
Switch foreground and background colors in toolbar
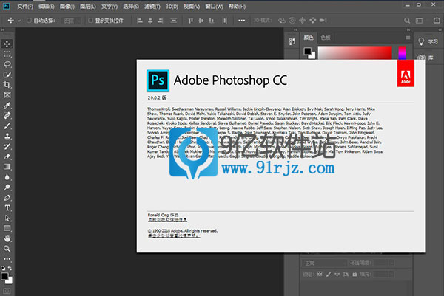pyautogui.click(x=10, y=268)
